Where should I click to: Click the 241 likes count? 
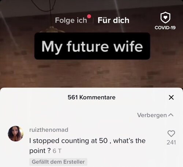pyautogui.click(x=171, y=142)
